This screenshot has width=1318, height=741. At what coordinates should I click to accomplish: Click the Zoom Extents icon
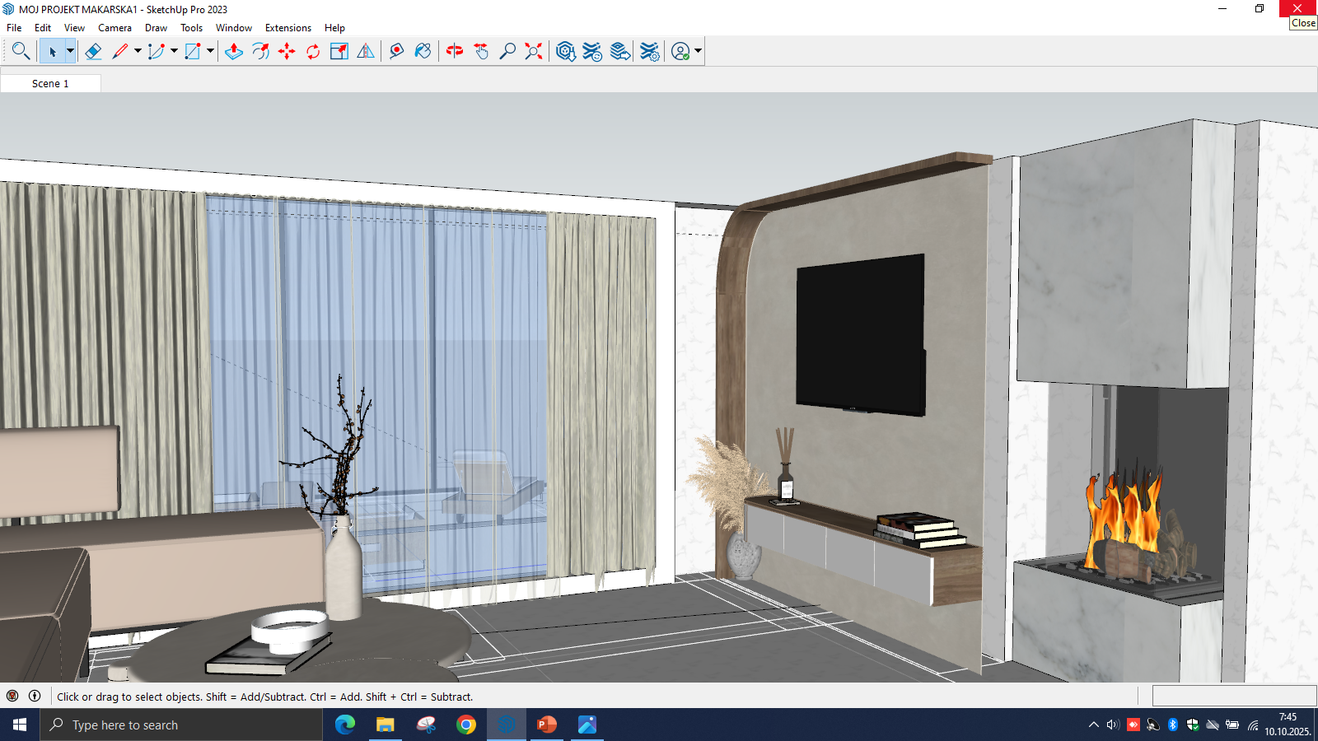(x=534, y=51)
